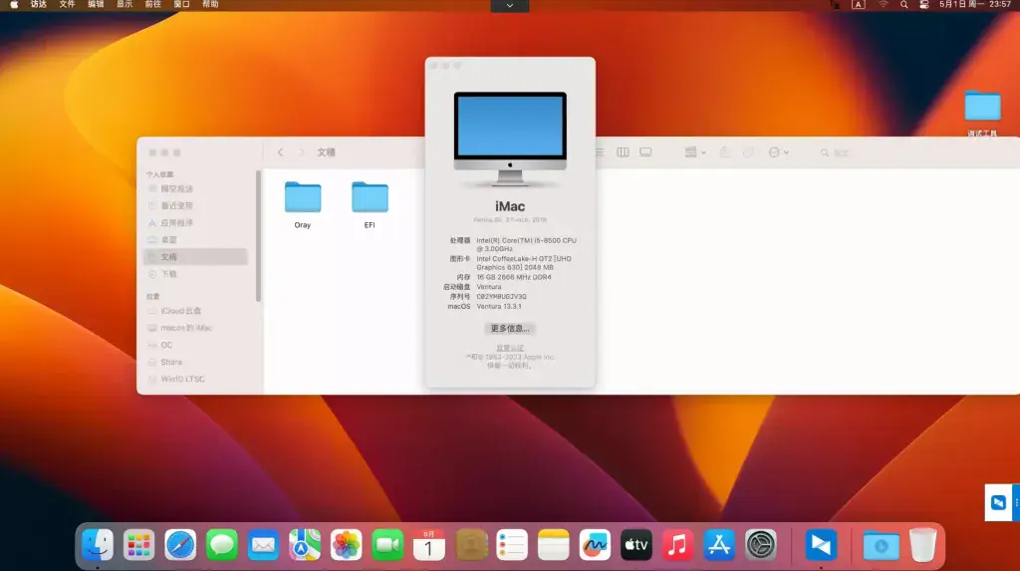1020x571 pixels.
Task: Launch FaceTime from the Dock
Action: (x=387, y=544)
